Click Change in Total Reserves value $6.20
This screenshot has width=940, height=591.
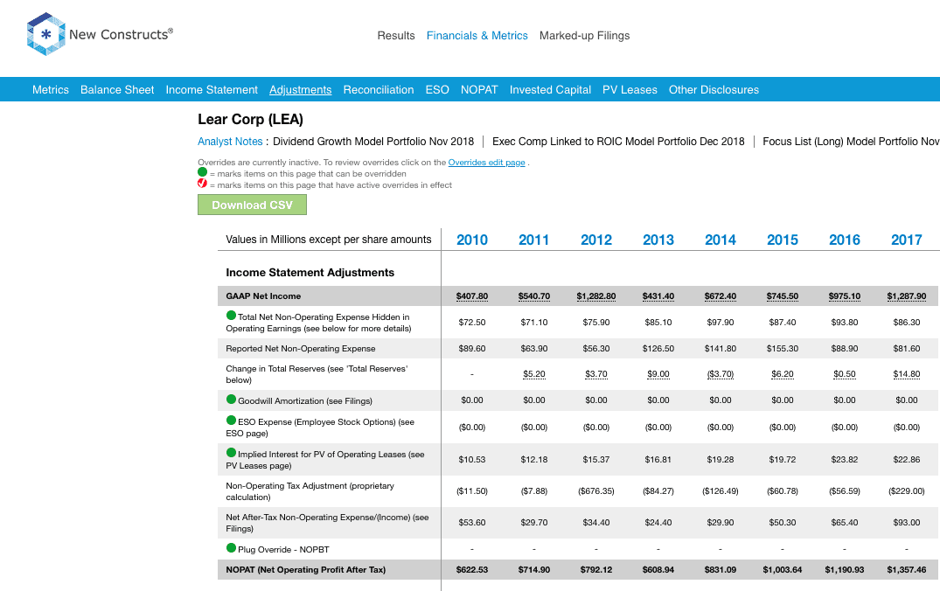(x=783, y=374)
